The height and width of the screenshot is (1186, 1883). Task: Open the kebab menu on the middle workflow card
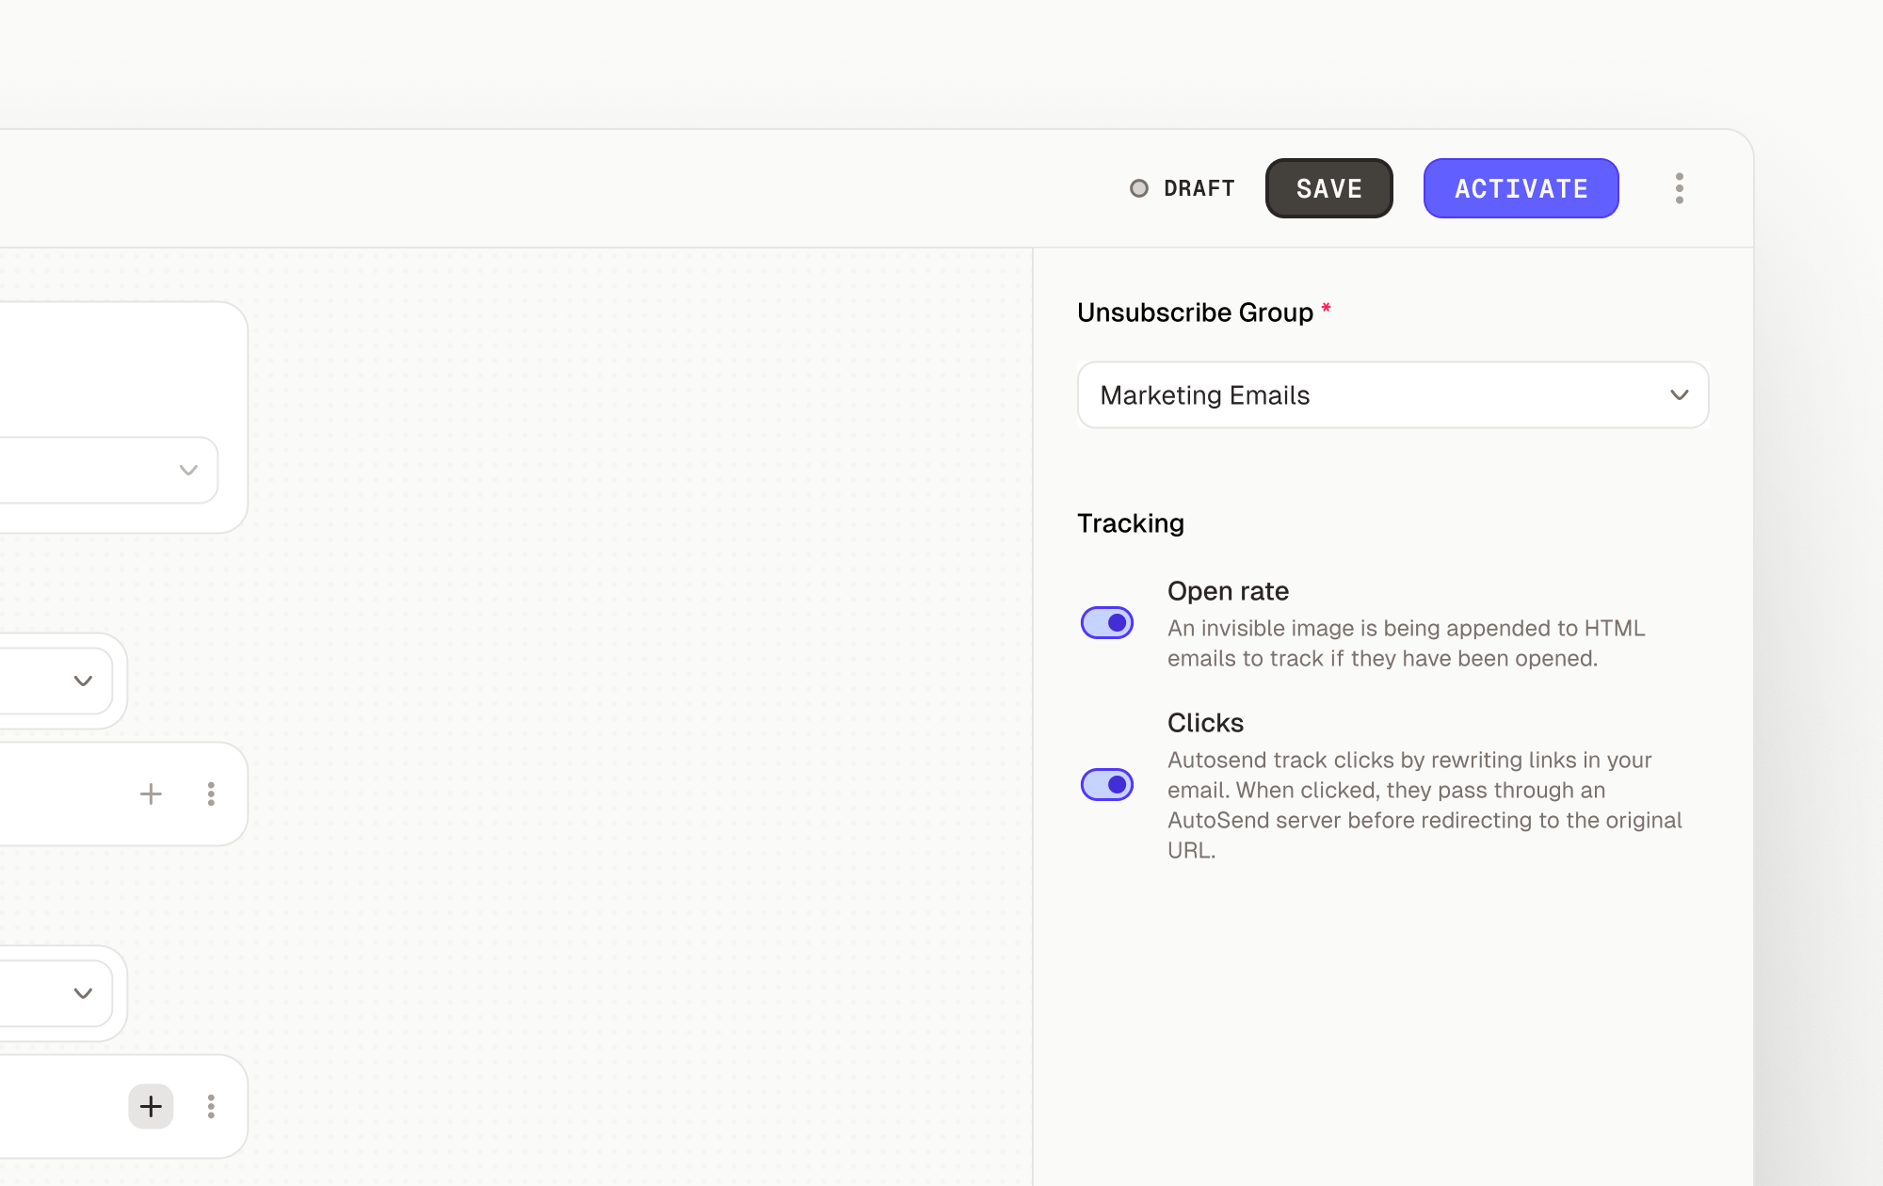point(211,793)
